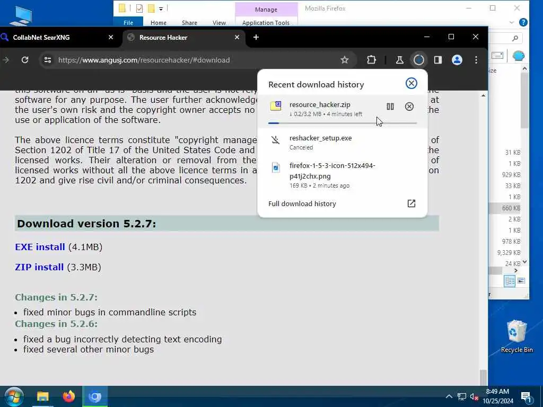The image size is (543, 407).
Task: Click the Properties checkmark icon in Explorer title bar
Action: 139,8
